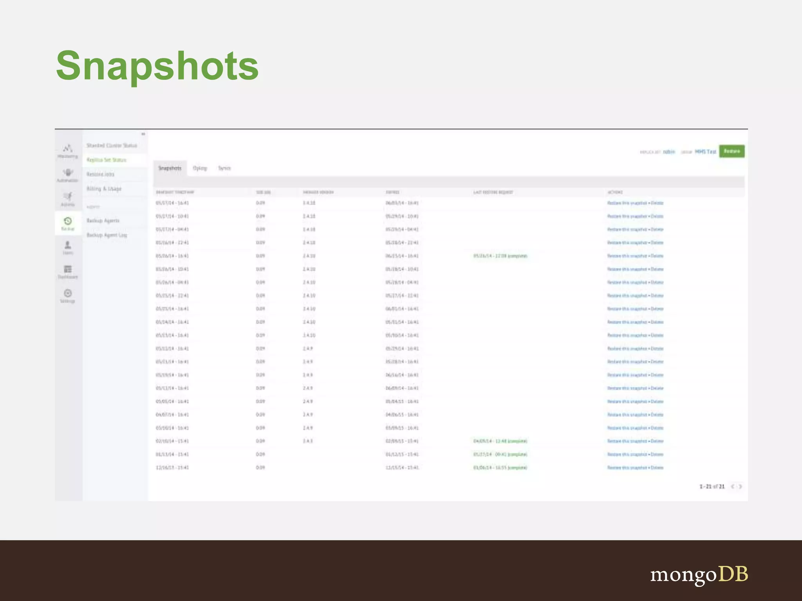Screen dimensions: 802x601
Task: Open Billing & Usage
Action: 104,189
